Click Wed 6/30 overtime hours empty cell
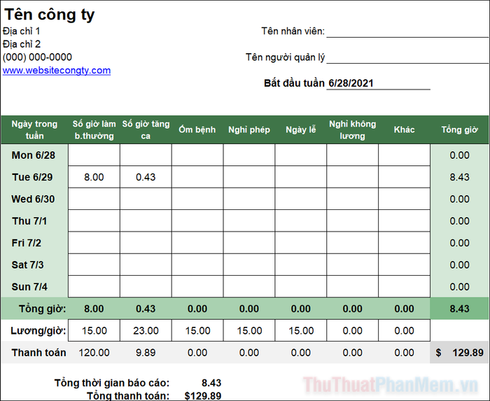 (x=146, y=199)
